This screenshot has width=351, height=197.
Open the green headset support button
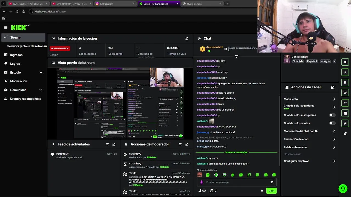[343, 189]
